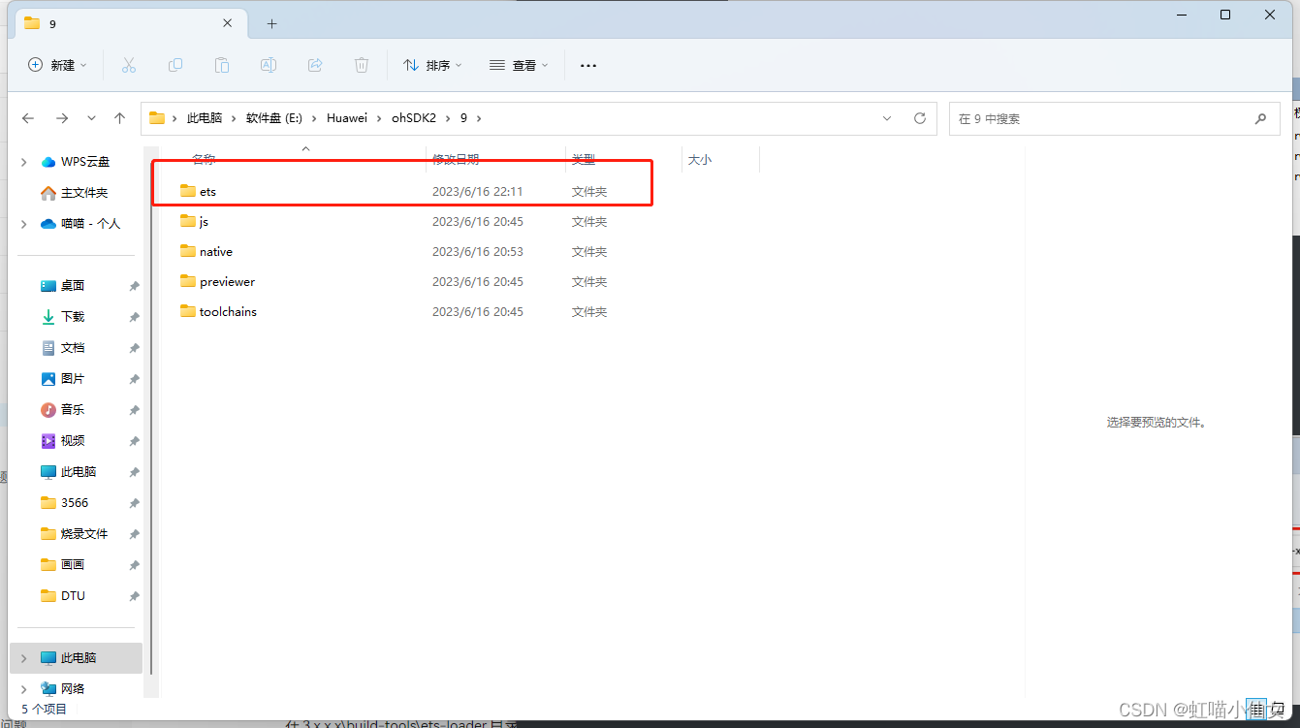The width and height of the screenshot is (1300, 728).
Task: Click the toolchains folder icon
Action: click(188, 311)
